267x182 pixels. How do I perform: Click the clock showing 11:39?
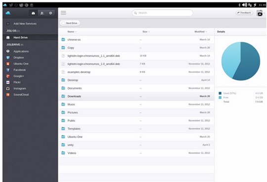click(x=262, y=5)
